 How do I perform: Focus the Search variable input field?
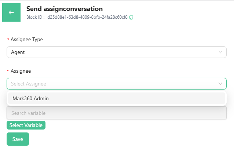pyautogui.click(x=116, y=113)
